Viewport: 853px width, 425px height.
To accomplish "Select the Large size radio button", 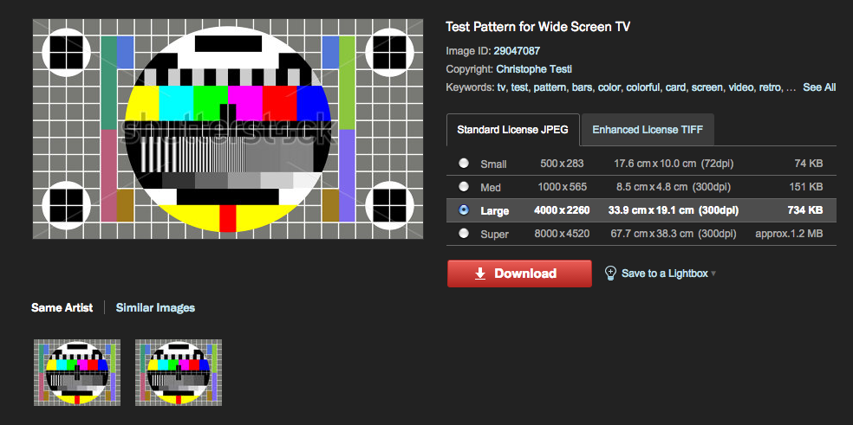I will (464, 209).
